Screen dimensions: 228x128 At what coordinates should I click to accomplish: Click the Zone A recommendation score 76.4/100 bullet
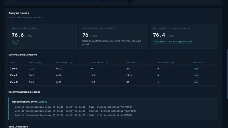click(x=74, y=107)
